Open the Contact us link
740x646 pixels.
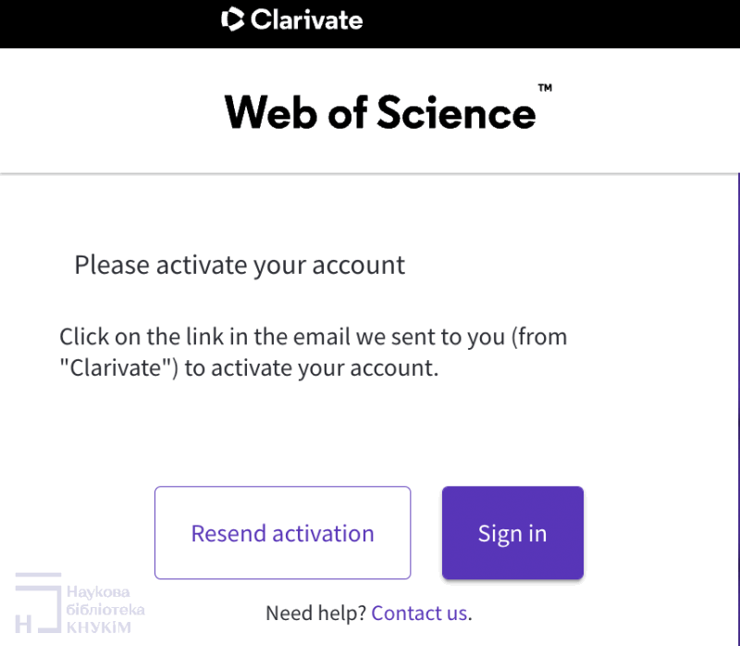tap(419, 613)
